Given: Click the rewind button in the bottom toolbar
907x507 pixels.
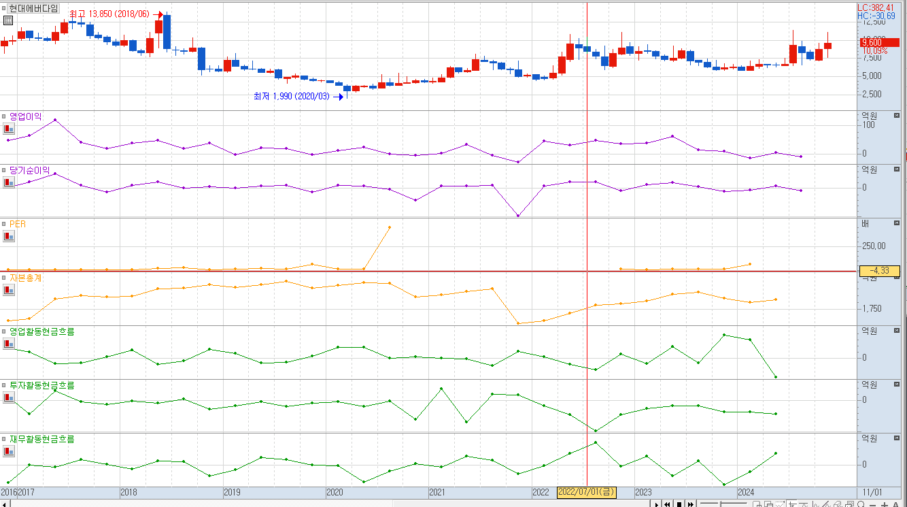Looking at the screenshot, I should pos(667,504).
